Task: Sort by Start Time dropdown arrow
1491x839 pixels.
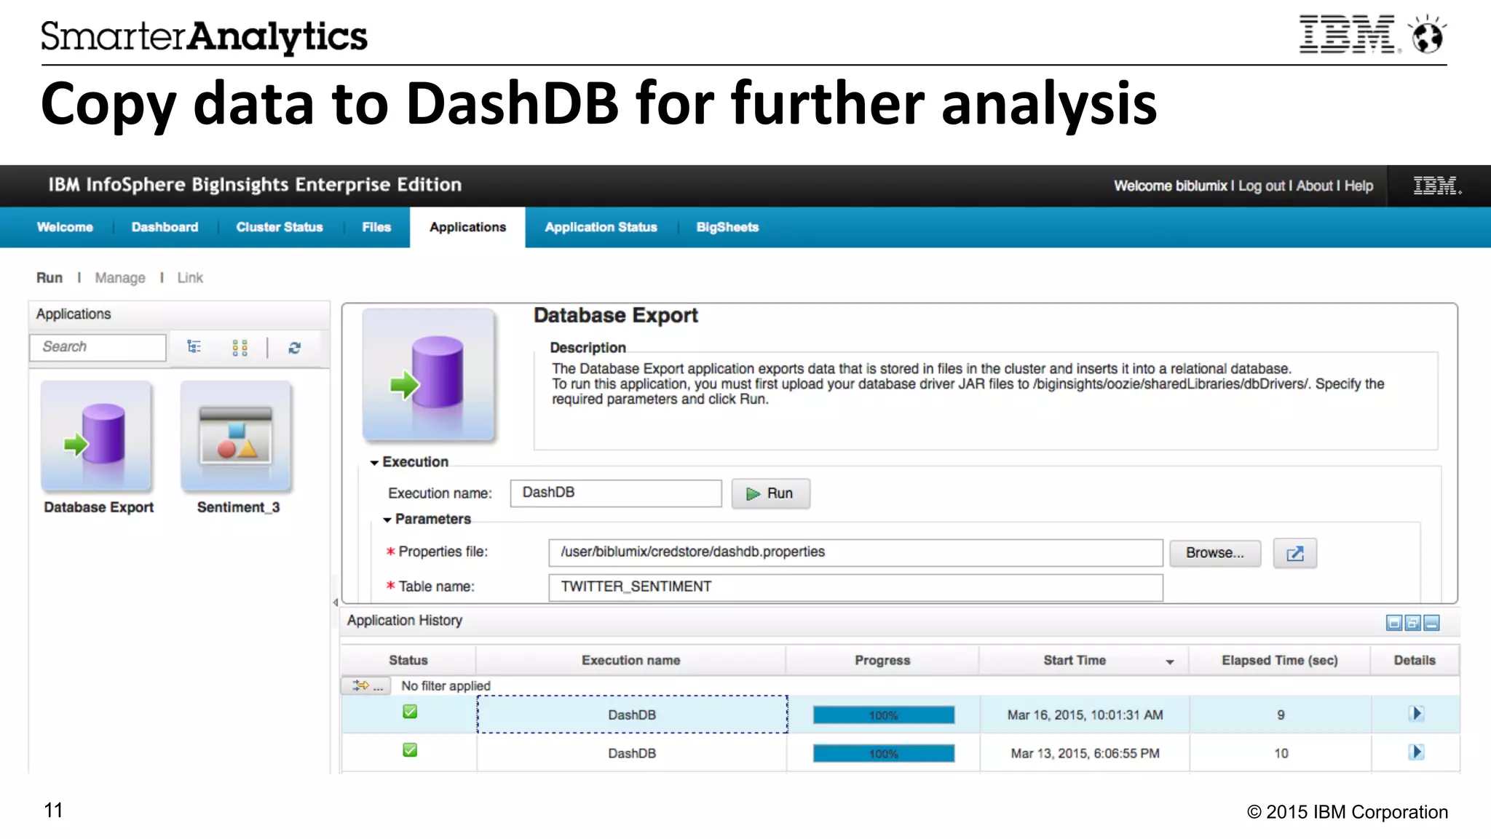Action: 1170,661
